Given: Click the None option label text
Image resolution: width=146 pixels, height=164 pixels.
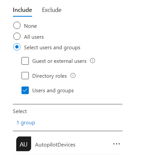Looking at the screenshot, I should [30, 26].
